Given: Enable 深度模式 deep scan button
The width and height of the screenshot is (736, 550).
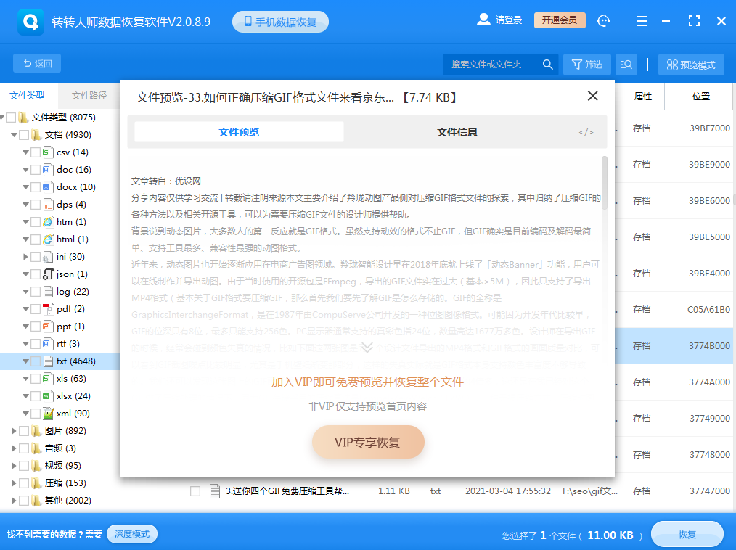Looking at the screenshot, I should pyautogui.click(x=132, y=534).
